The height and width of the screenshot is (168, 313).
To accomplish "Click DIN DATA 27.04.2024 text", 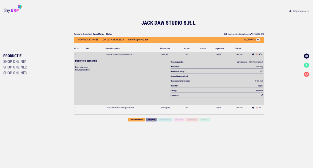I will coord(113,40).
